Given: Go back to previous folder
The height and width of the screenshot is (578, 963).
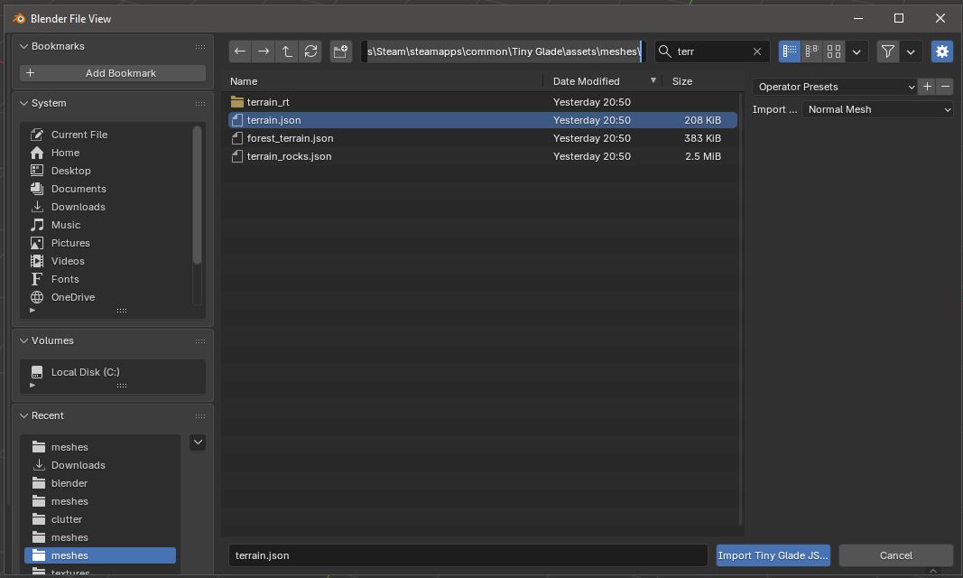Looking at the screenshot, I should click(x=240, y=51).
